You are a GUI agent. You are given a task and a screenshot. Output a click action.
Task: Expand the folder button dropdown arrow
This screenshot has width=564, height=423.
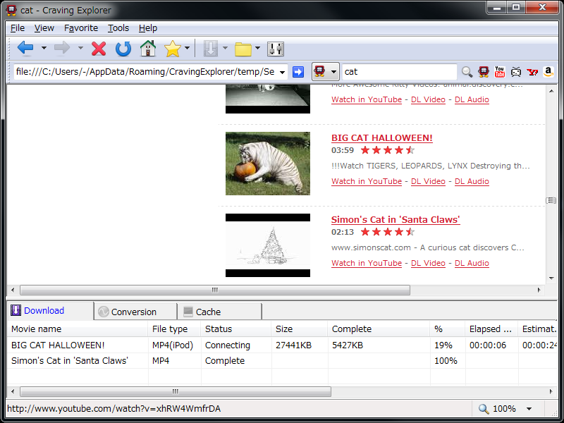tap(257, 48)
